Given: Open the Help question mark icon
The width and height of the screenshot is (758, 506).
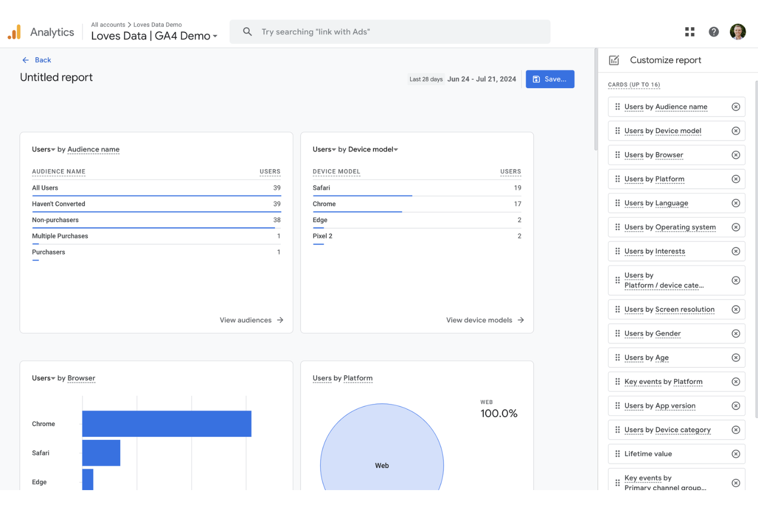Looking at the screenshot, I should 713,31.
